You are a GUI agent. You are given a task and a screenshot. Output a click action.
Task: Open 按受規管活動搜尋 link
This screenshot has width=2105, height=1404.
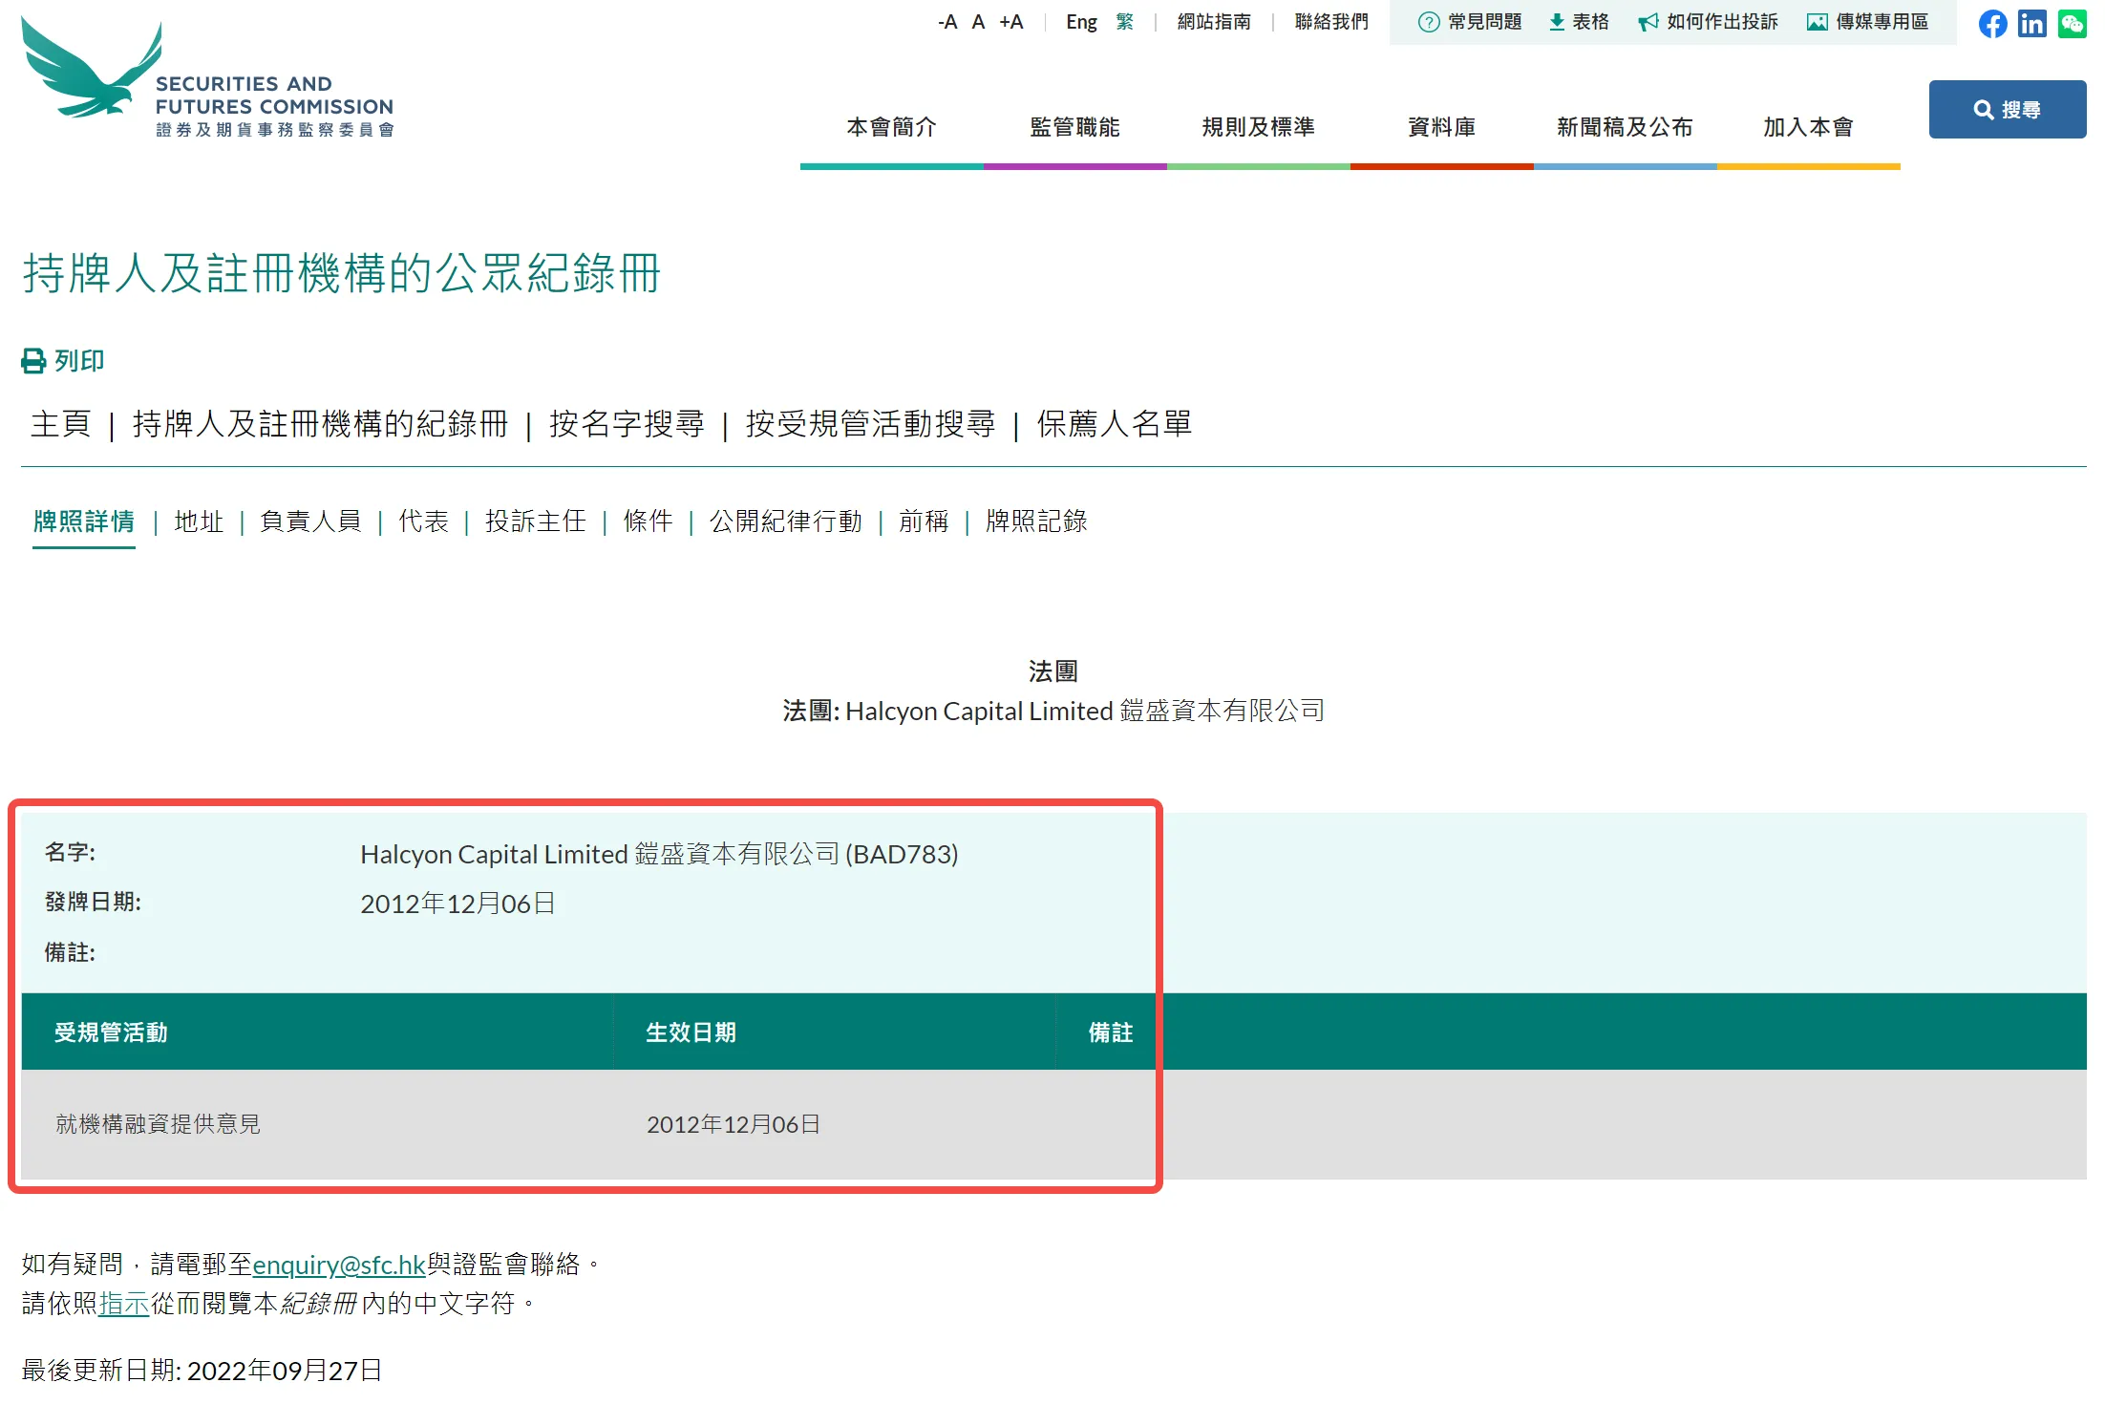pos(870,423)
